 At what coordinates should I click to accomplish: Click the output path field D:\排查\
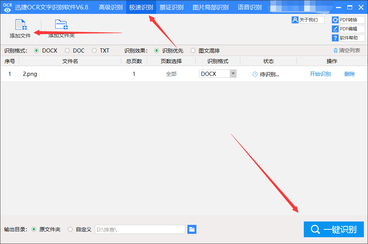(140, 229)
